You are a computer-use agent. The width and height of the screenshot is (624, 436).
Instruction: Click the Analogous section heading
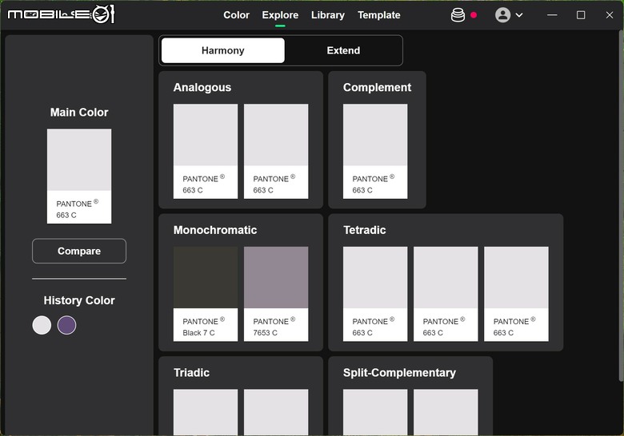pyautogui.click(x=202, y=87)
